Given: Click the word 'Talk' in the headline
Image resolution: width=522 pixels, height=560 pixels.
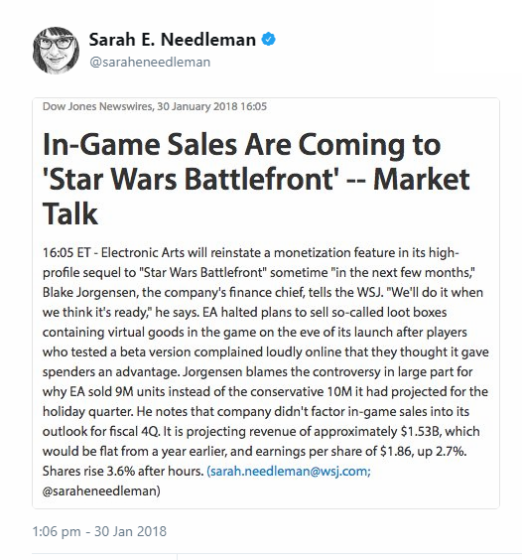Looking at the screenshot, I should [x=70, y=213].
